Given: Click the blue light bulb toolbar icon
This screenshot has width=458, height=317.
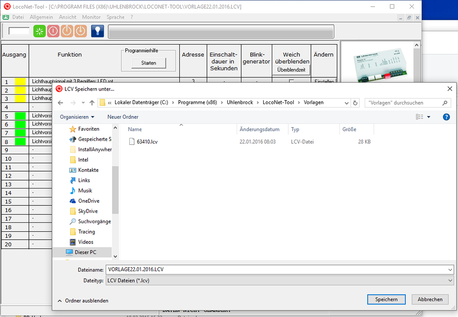Looking at the screenshot, I should [97, 31].
